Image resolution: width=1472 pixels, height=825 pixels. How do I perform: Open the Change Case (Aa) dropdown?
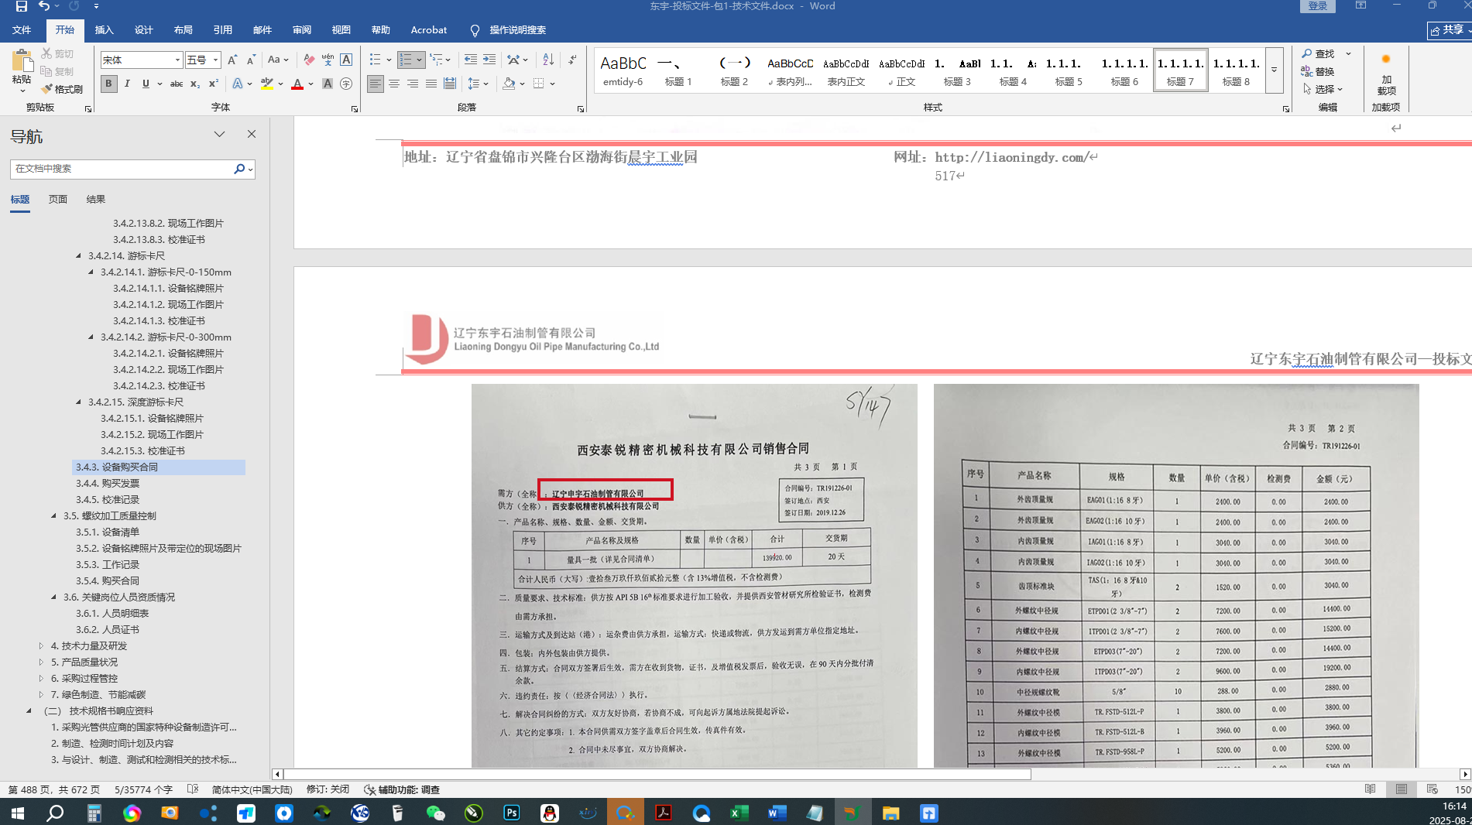(278, 60)
